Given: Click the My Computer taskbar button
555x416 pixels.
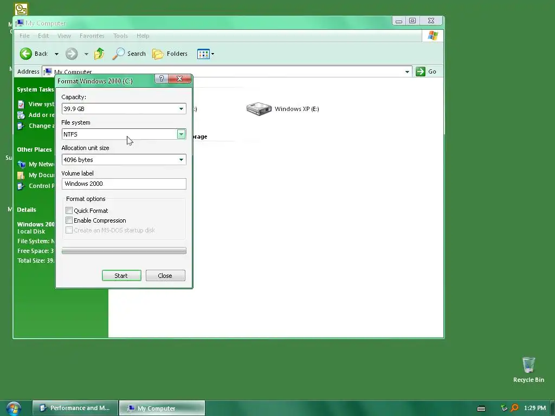Looking at the screenshot, I should [x=162, y=408].
